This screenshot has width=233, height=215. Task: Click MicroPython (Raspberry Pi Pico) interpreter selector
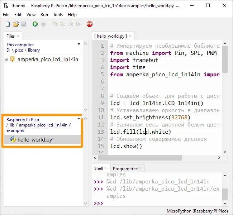tap(197, 211)
